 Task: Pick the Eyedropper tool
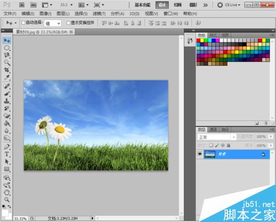tap(7, 77)
